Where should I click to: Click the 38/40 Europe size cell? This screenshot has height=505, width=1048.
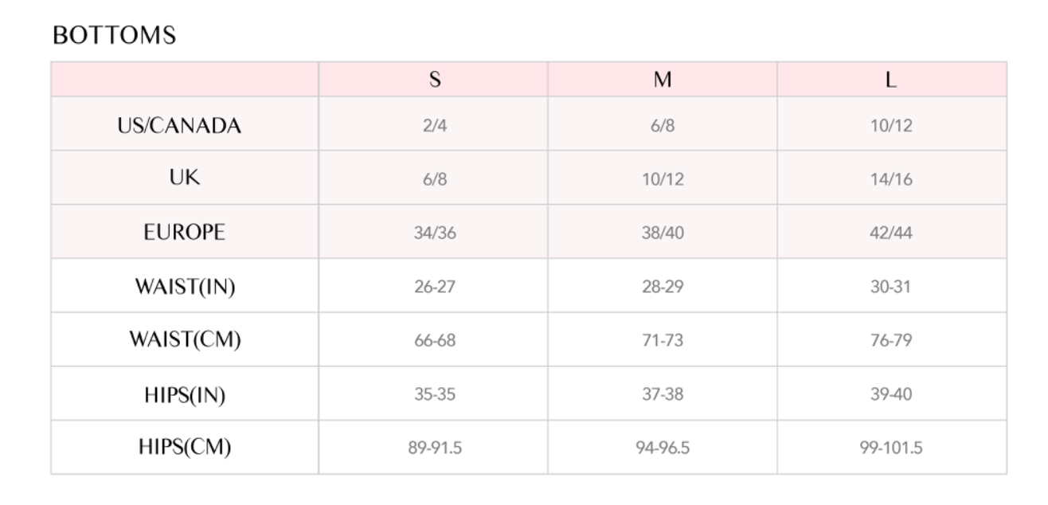pos(663,233)
